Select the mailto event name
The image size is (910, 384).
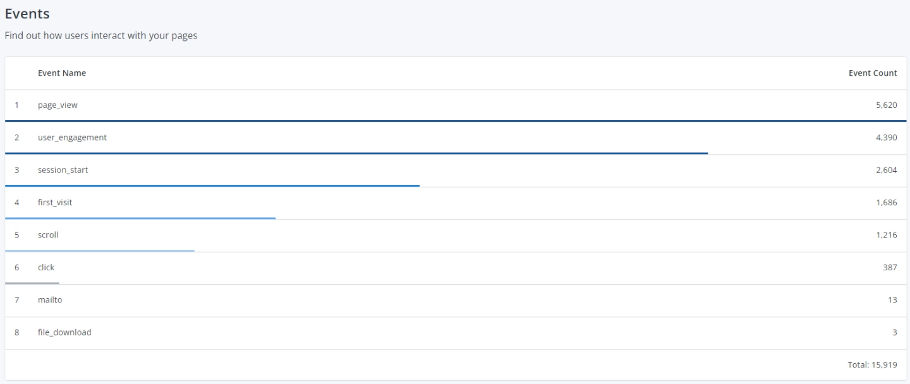pos(50,300)
